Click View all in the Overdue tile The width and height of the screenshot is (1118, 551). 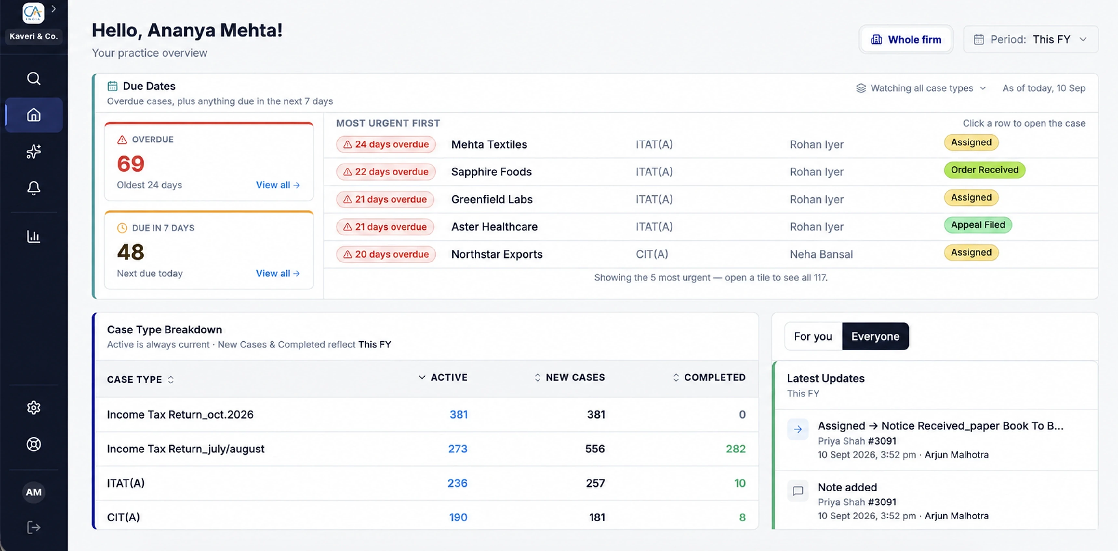pos(278,185)
